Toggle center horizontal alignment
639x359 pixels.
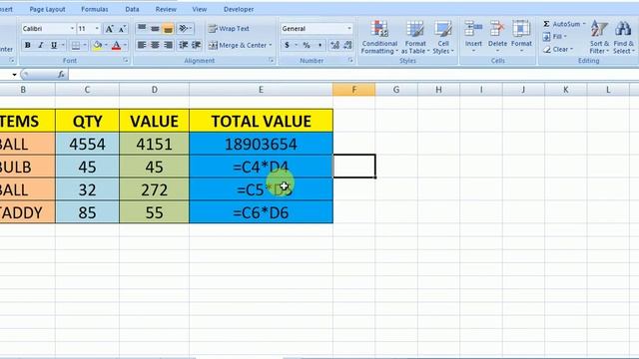[155, 45]
